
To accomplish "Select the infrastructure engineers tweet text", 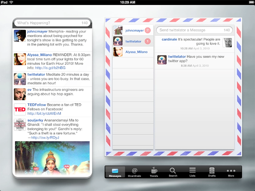I will [x=56, y=92].
